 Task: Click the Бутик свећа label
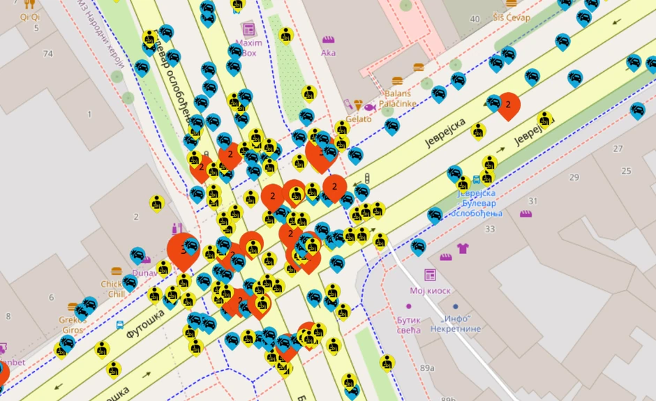click(x=409, y=325)
